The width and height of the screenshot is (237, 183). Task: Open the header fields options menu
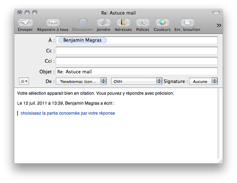coord(24,82)
